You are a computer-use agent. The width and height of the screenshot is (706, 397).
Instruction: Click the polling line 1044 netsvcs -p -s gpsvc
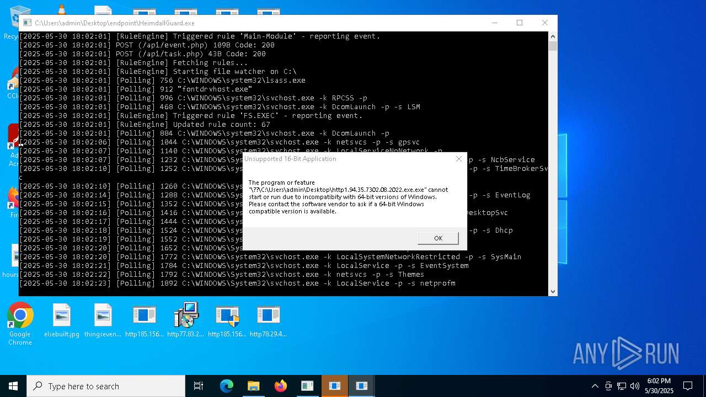pyautogui.click(x=220, y=142)
